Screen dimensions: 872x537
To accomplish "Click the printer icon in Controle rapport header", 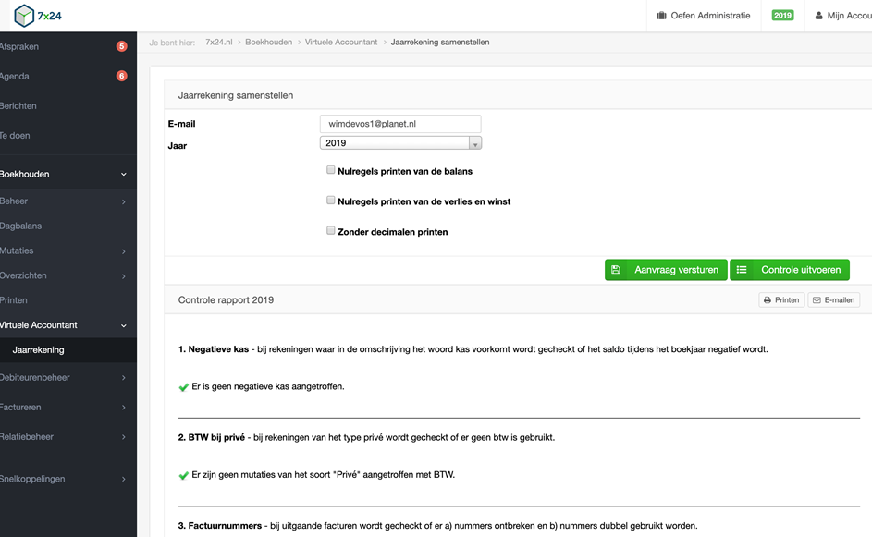I will pos(768,300).
